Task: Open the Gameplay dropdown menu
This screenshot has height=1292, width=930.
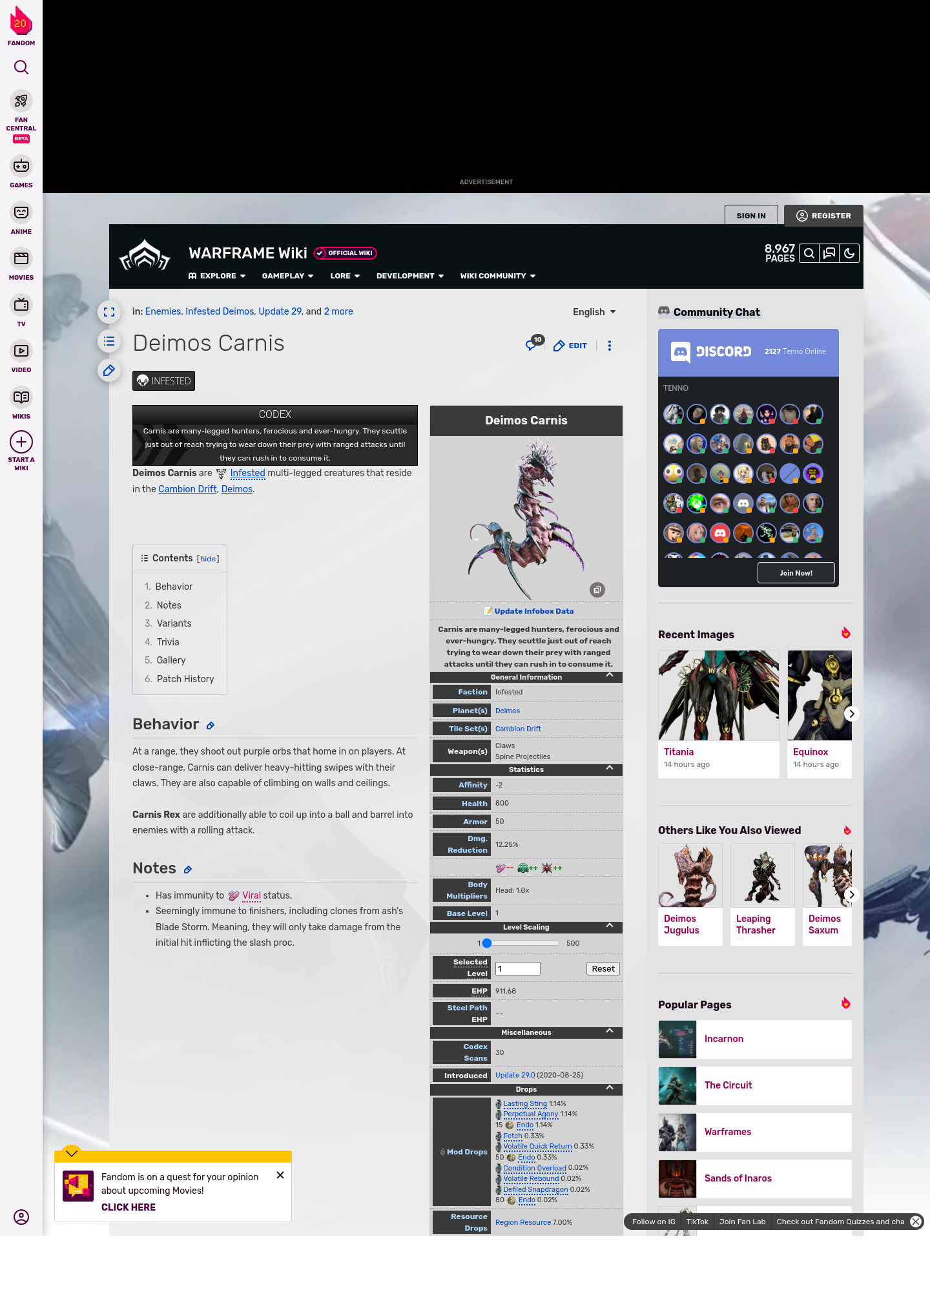Action: [x=287, y=276]
